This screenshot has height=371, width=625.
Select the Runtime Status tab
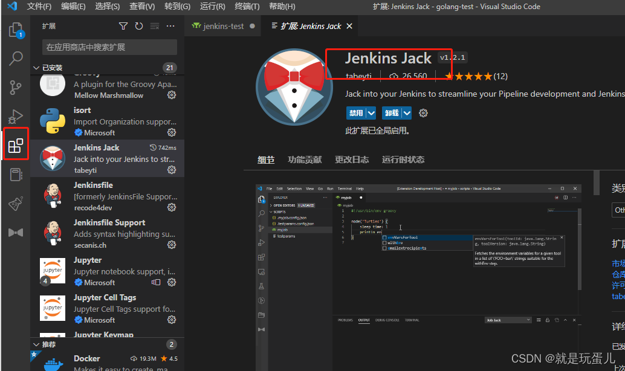pos(403,160)
